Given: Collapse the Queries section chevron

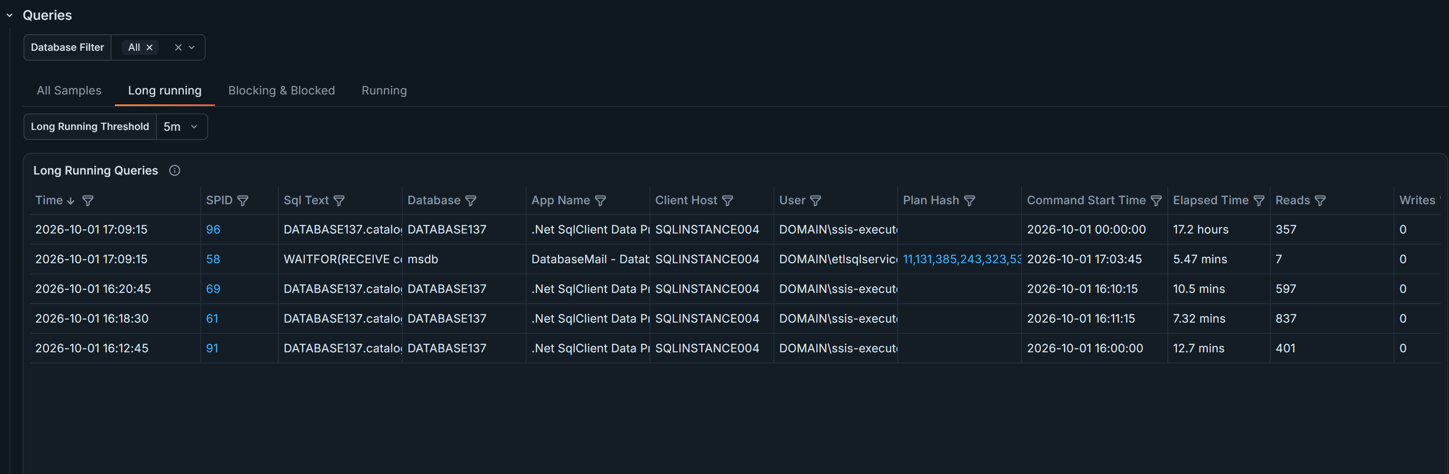Looking at the screenshot, I should [x=9, y=16].
